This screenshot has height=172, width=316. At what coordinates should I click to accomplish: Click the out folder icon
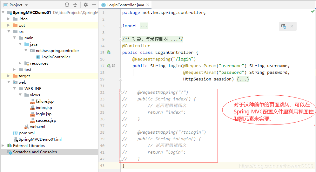15,25
